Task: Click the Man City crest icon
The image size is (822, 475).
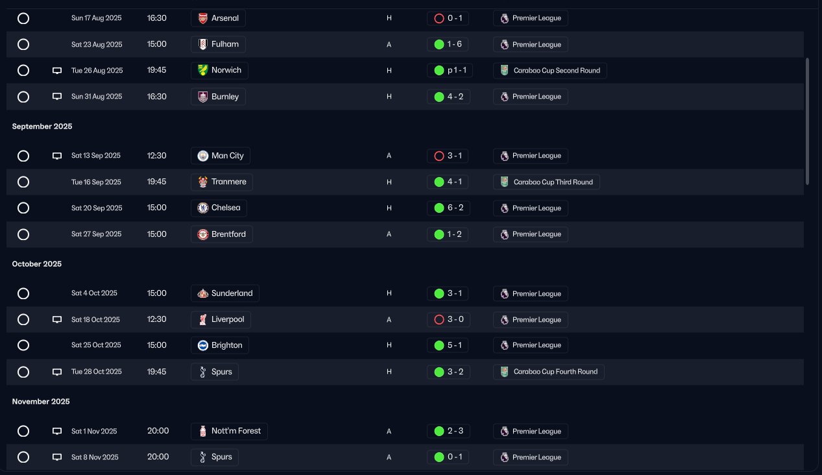Action: click(203, 156)
